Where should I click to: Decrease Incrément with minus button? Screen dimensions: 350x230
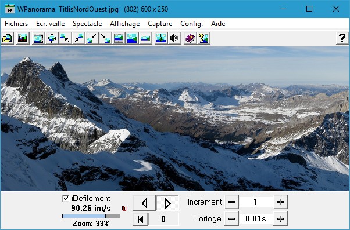[x=231, y=202]
